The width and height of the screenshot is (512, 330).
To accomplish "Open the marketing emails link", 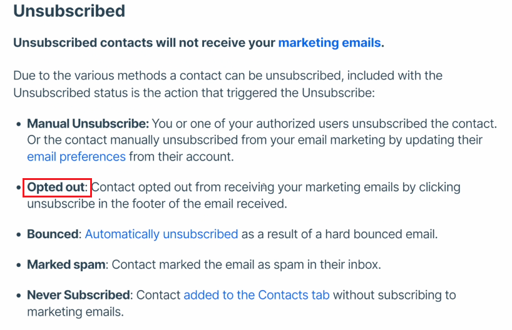I will pos(329,42).
